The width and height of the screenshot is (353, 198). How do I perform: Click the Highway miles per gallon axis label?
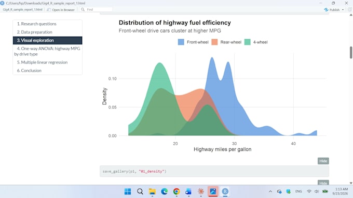222,149
